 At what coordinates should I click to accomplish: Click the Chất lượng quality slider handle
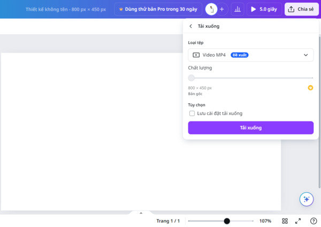(x=192, y=78)
